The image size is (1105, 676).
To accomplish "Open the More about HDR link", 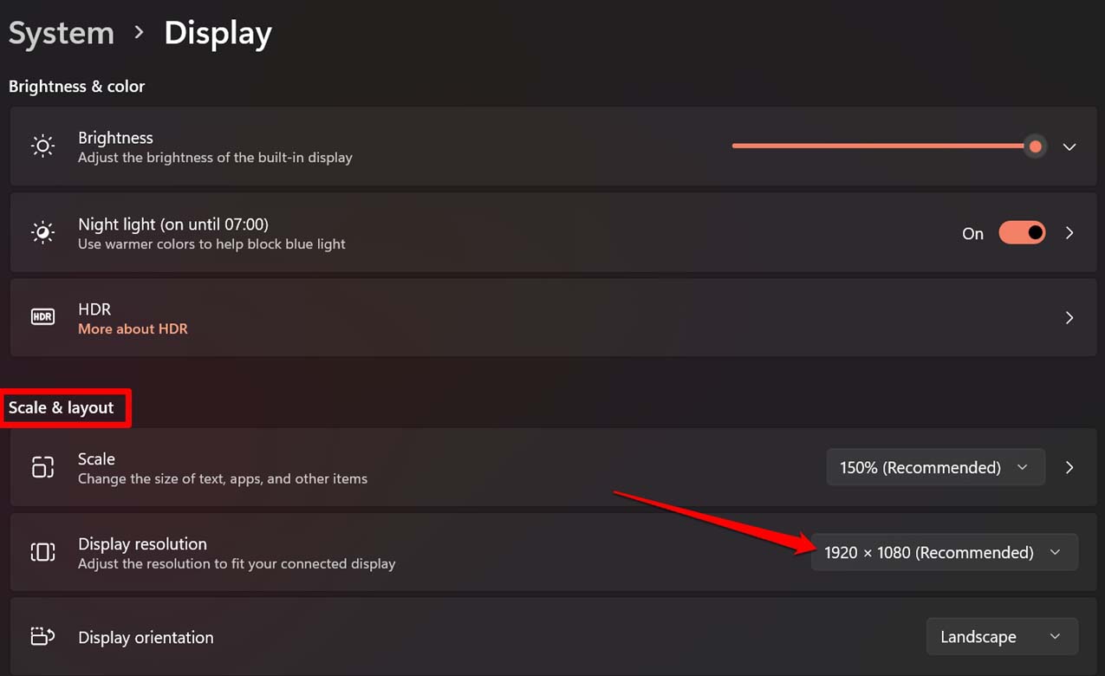I will tap(133, 328).
